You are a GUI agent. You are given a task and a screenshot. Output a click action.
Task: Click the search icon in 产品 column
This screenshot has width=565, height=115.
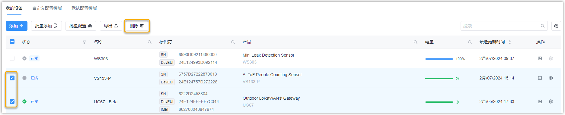coord(416,42)
